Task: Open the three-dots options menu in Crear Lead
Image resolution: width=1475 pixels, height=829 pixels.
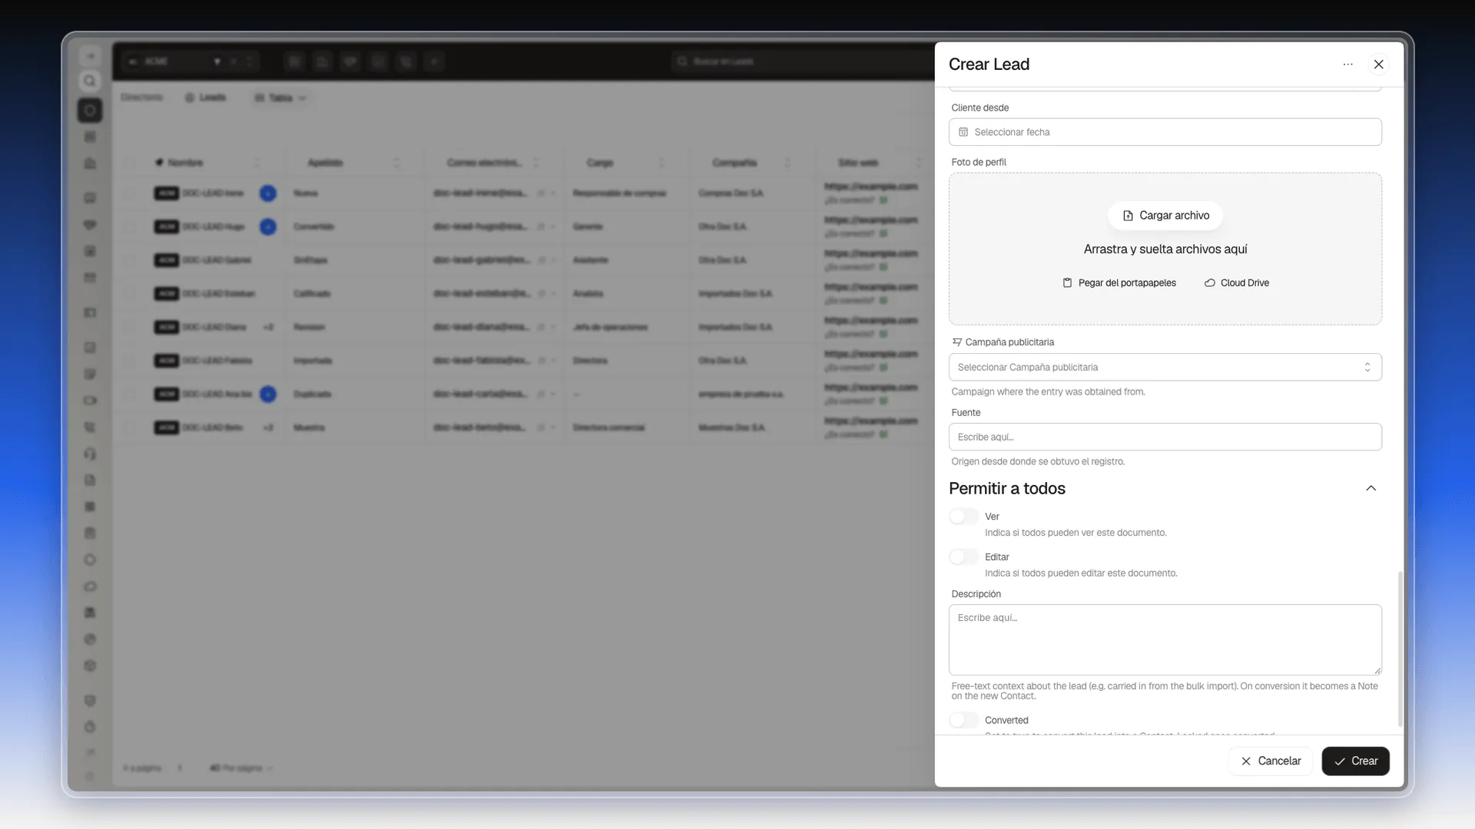Action: point(1347,64)
